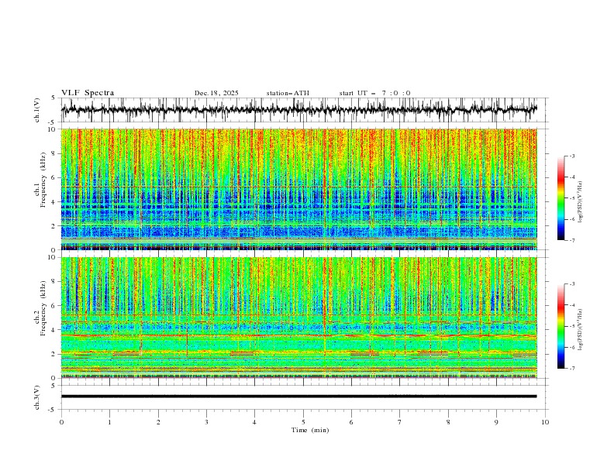614x474 pixels.
Task: Click the ch.3 voltage waveform trace
Action: coord(298,397)
